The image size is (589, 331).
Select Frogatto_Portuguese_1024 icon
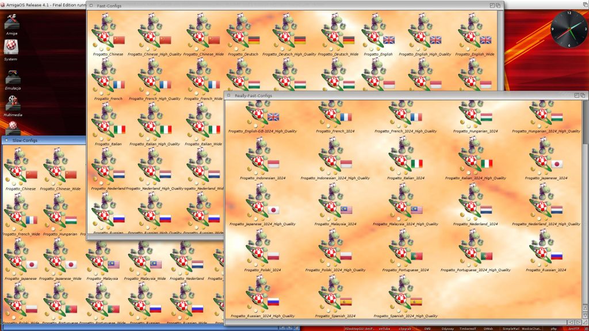[406, 251]
